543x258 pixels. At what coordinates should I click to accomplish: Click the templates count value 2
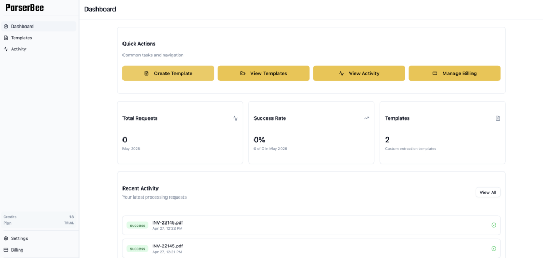tap(387, 140)
